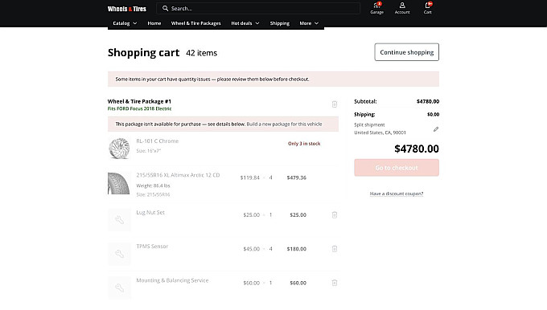Image resolution: width=547 pixels, height=310 pixels.
Task: Go to the Home menu item
Action: point(154,23)
